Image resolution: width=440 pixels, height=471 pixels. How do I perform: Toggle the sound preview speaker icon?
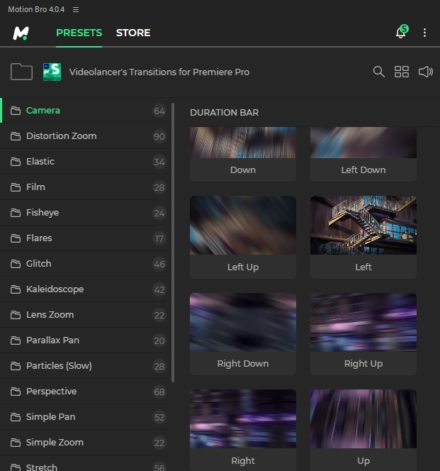(426, 72)
